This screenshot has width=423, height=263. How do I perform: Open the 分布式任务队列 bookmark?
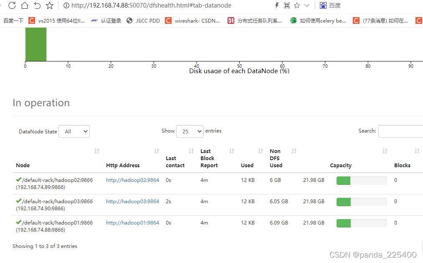[255, 21]
